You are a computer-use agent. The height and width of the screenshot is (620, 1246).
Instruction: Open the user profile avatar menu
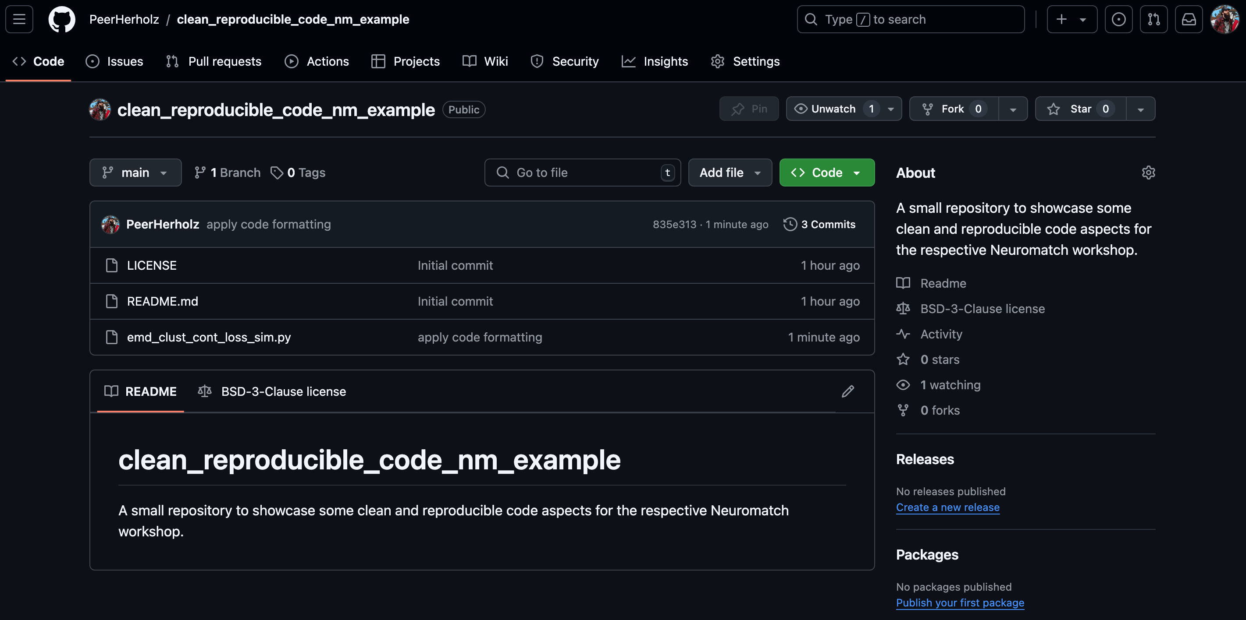[1224, 19]
